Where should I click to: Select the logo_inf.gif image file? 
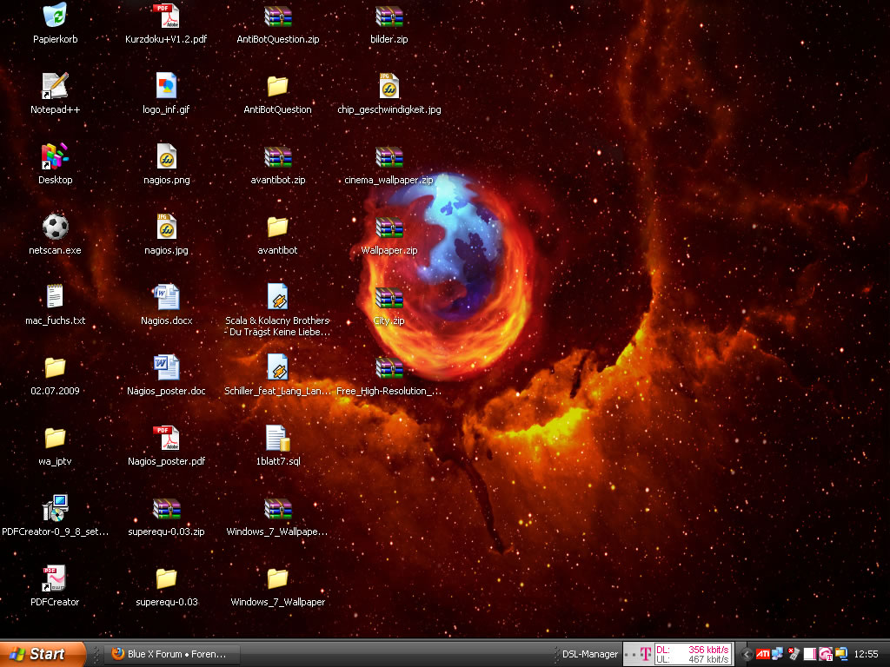pyautogui.click(x=166, y=86)
